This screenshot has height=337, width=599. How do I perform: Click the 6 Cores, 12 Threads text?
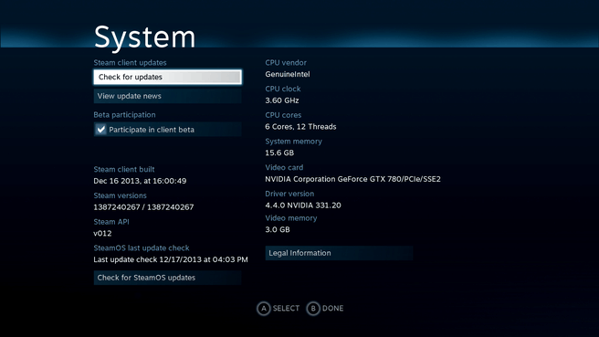point(300,126)
